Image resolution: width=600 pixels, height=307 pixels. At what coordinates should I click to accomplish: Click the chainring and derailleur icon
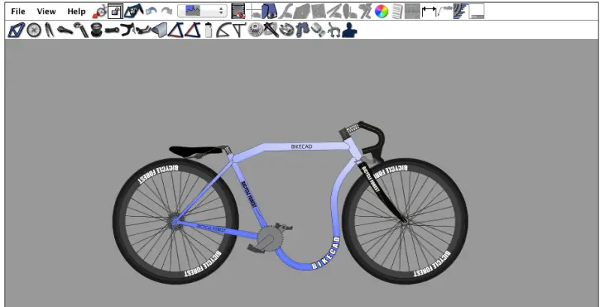click(287, 30)
